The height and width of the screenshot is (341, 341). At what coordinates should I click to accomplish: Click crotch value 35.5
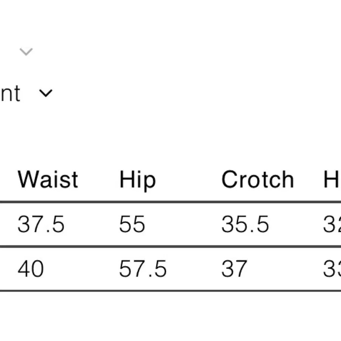tap(245, 224)
